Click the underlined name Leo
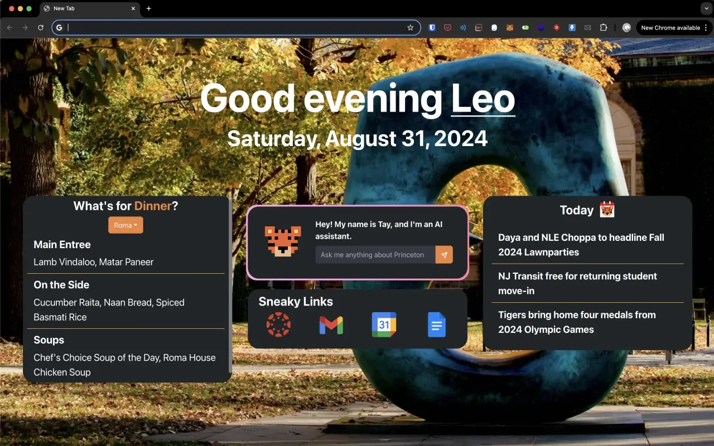Image resolution: width=714 pixels, height=446 pixels. point(483,99)
